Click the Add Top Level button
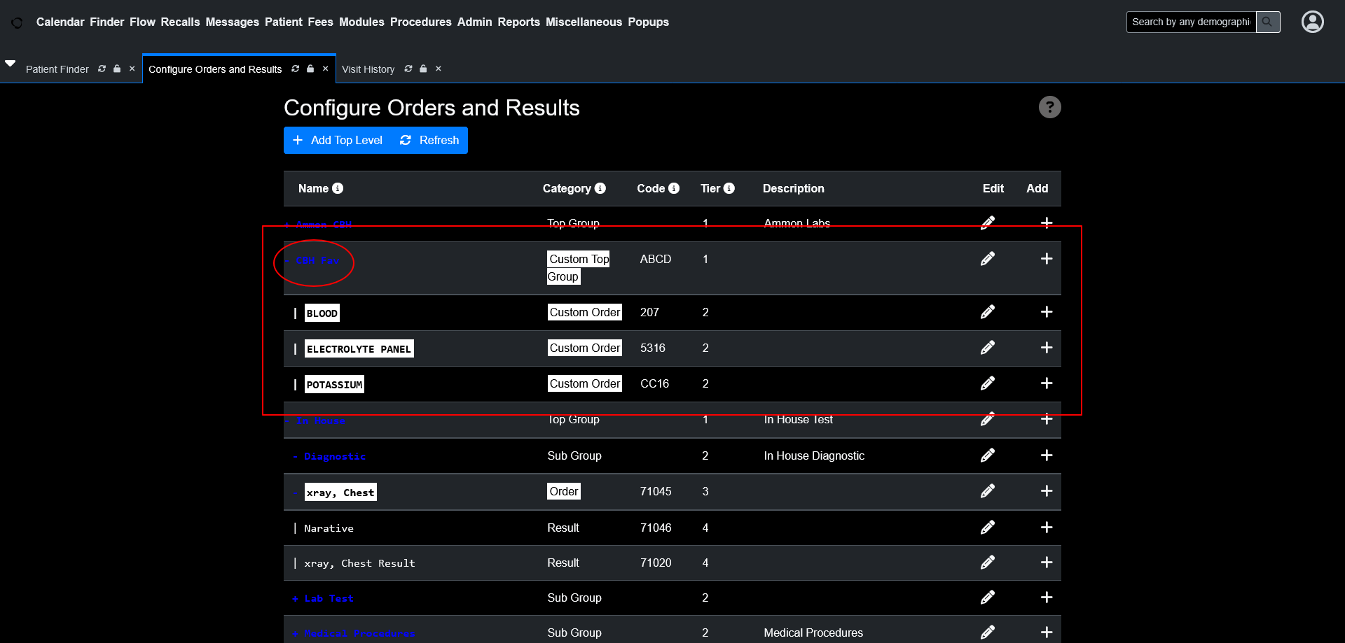 (x=338, y=140)
